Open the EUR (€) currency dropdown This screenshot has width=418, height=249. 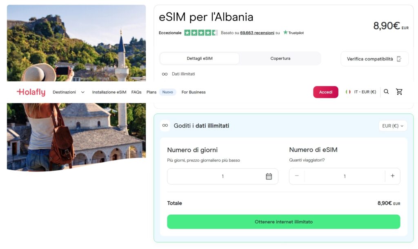click(392, 126)
